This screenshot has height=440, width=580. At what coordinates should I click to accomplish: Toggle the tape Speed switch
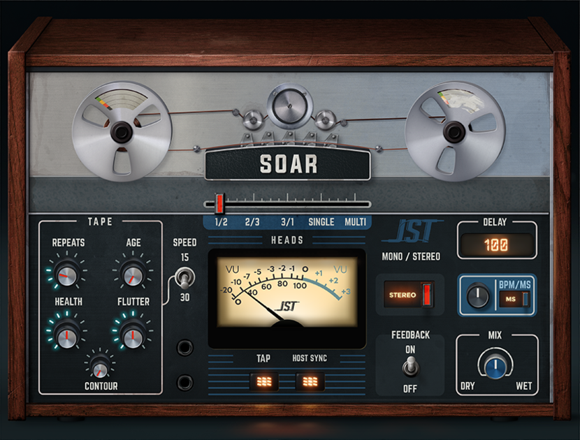(184, 279)
